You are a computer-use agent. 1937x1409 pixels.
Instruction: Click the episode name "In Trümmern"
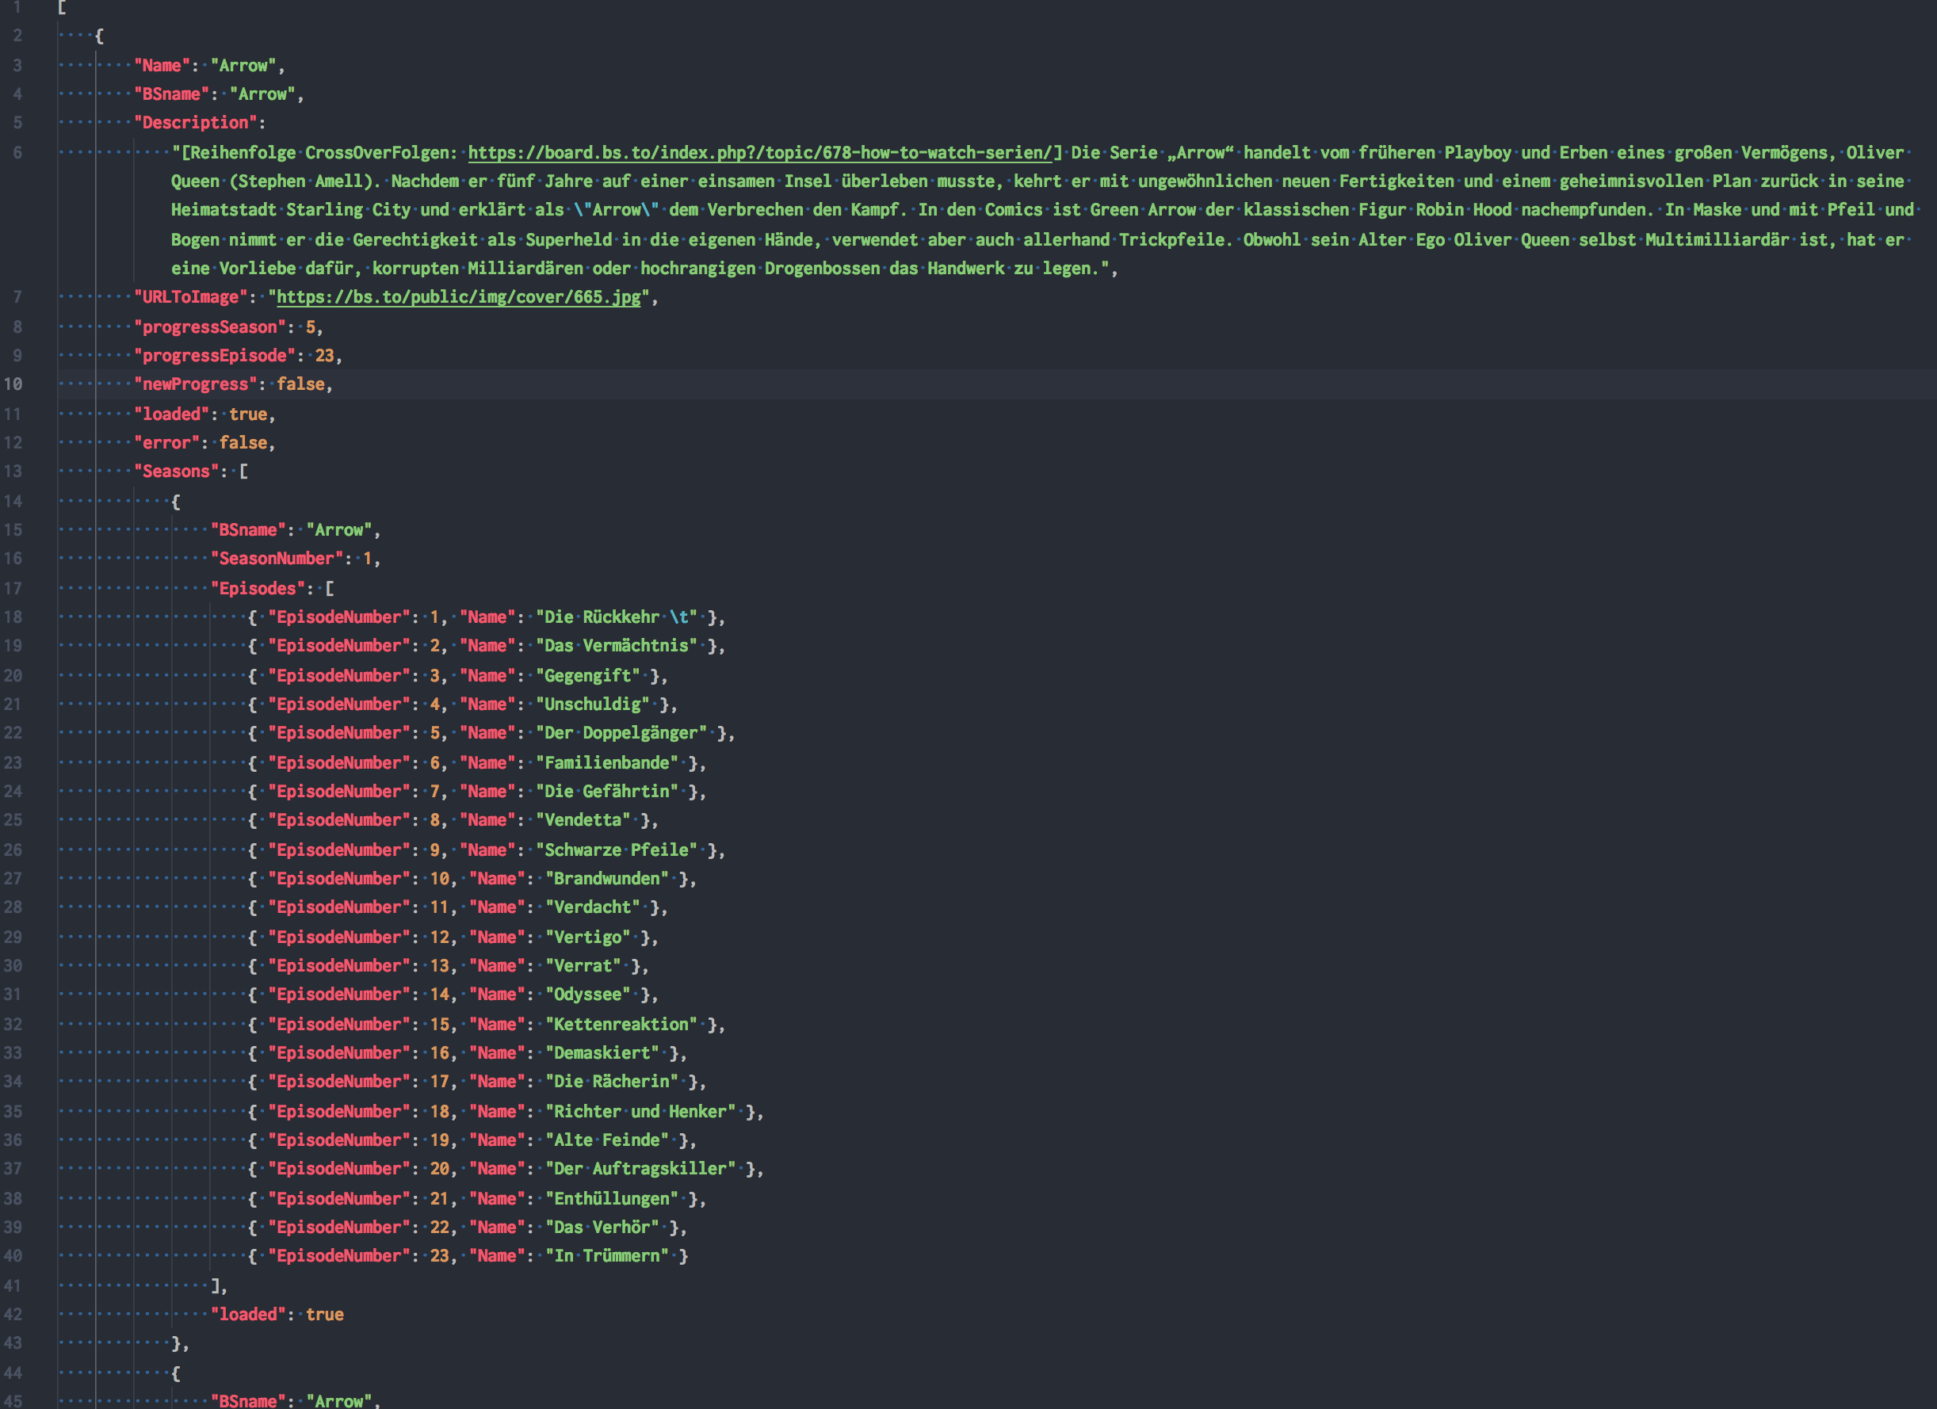click(x=607, y=1255)
